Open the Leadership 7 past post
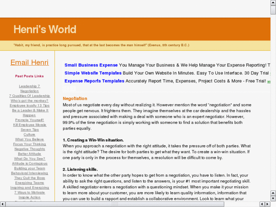The width and height of the screenshot is (276, 207). coord(30,86)
